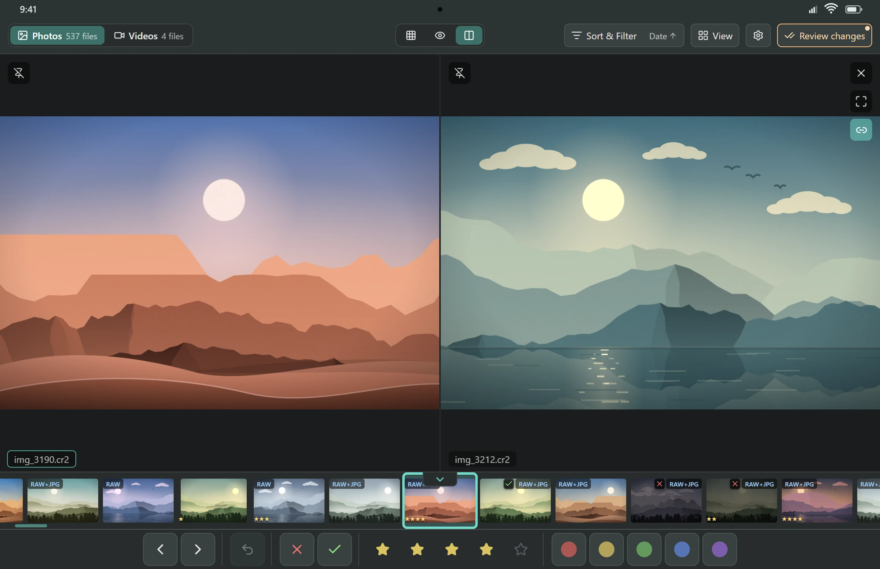
Task: Select one-star green hills thumbnail
Action: click(214, 501)
